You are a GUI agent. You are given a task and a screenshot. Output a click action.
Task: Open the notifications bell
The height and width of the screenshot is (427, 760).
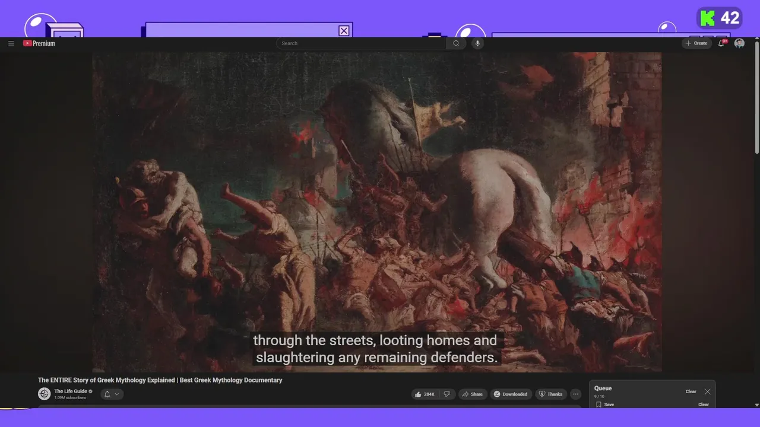[721, 43]
